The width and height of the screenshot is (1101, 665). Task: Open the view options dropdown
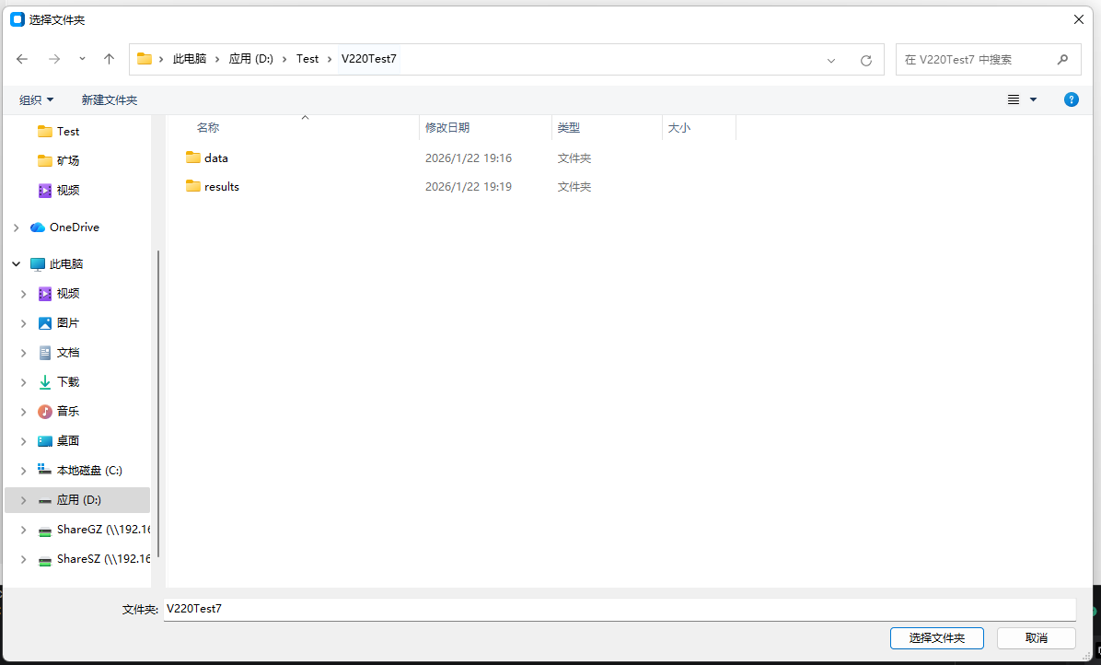tap(1033, 99)
